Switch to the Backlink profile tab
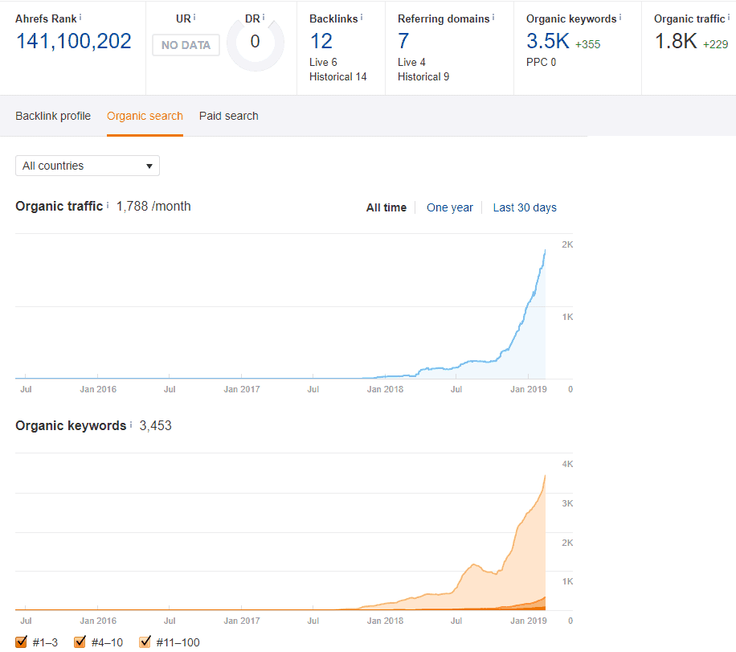The height and width of the screenshot is (652, 736). pyautogui.click(x=53, y=116)
